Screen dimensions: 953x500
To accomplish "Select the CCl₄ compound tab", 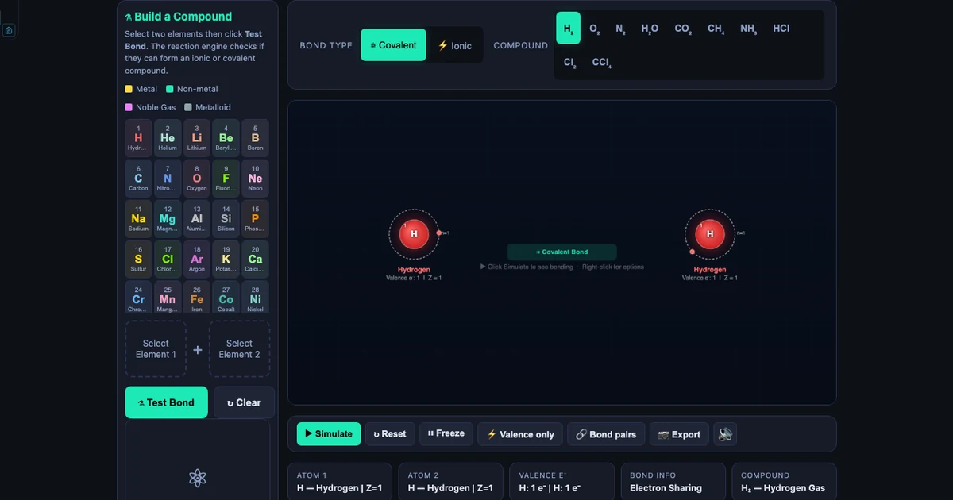I will click(x=601, y=62).
